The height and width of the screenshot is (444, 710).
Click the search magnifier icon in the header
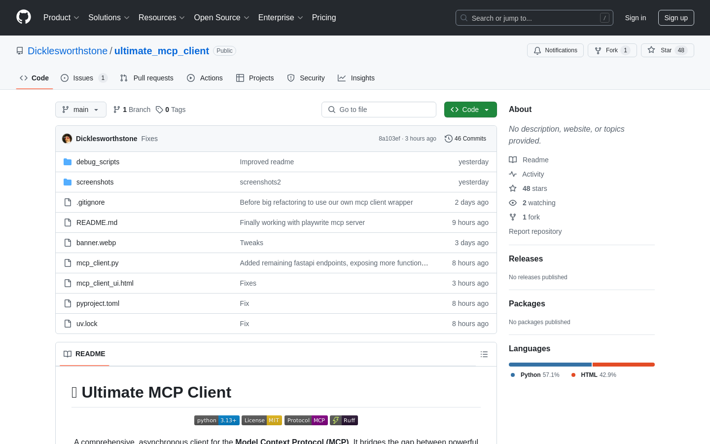[464, 18]
